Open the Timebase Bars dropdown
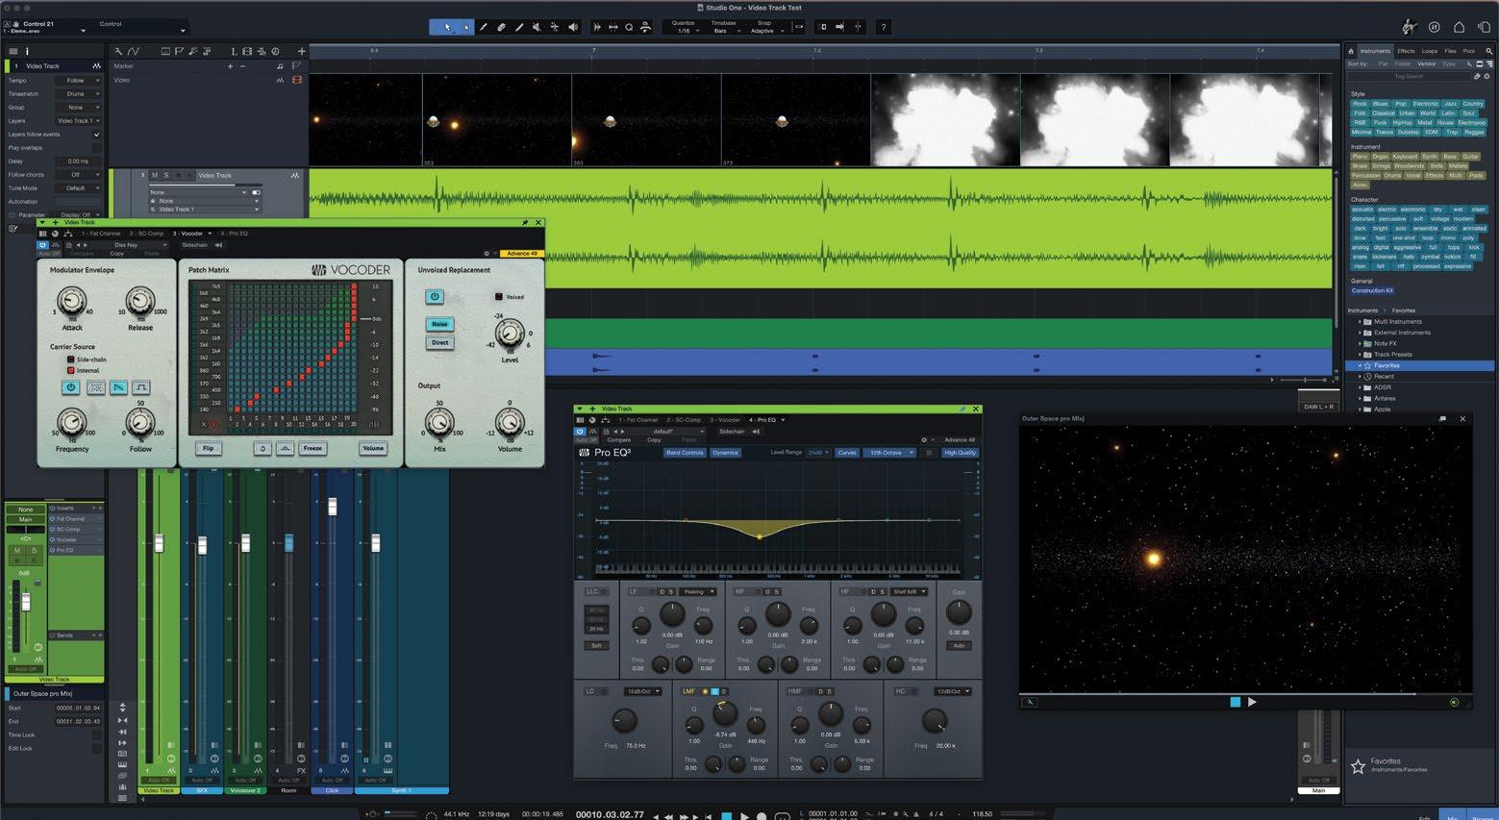This screenshot has height=820, width=1499. click(723, 31)
